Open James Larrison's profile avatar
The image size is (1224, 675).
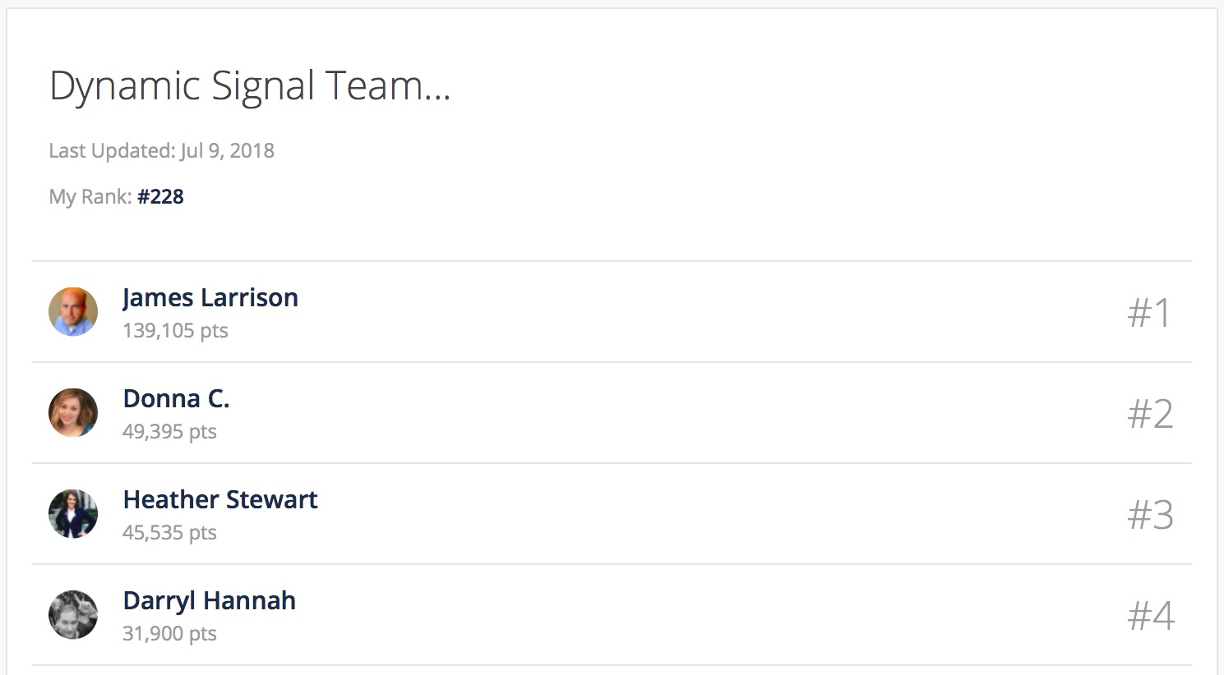coord(73,312)
